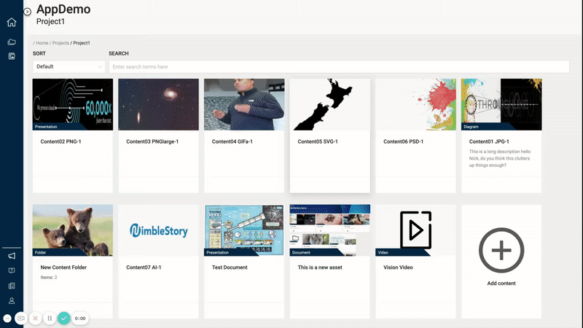Screen dimensions: 583x328
Task: Click the bookmarked guide icon in sidebar
Action: pos(11,286)
